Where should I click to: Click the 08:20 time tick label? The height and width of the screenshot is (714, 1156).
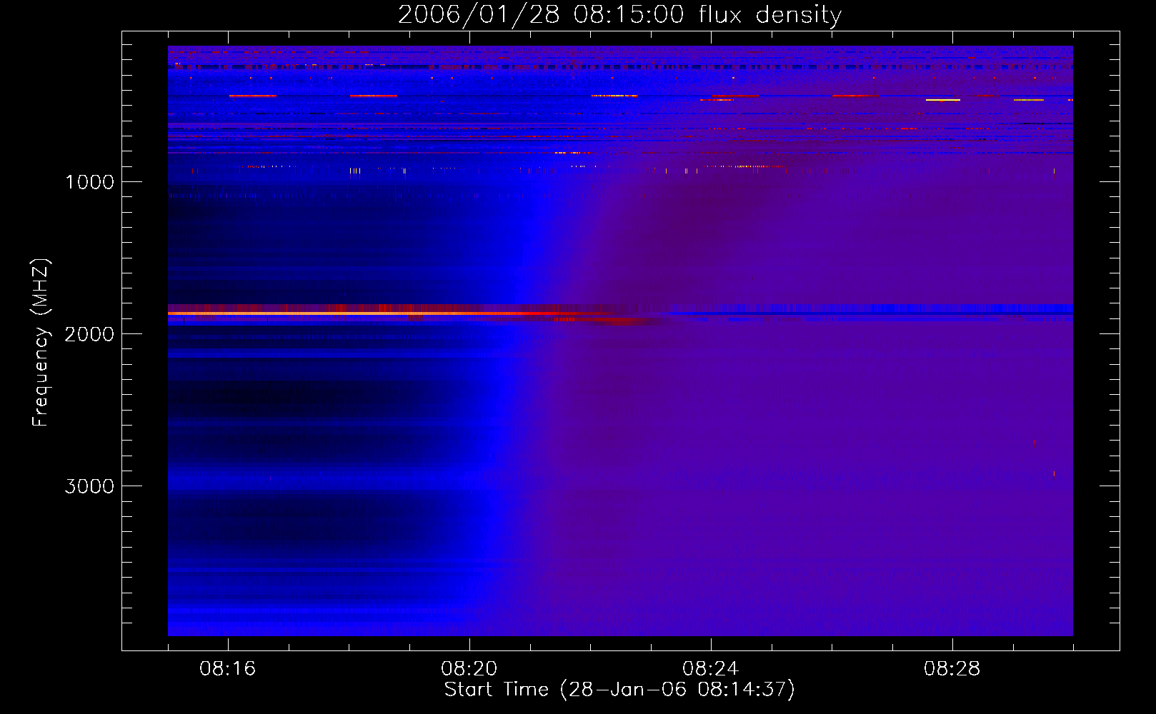tap(469, 669)
